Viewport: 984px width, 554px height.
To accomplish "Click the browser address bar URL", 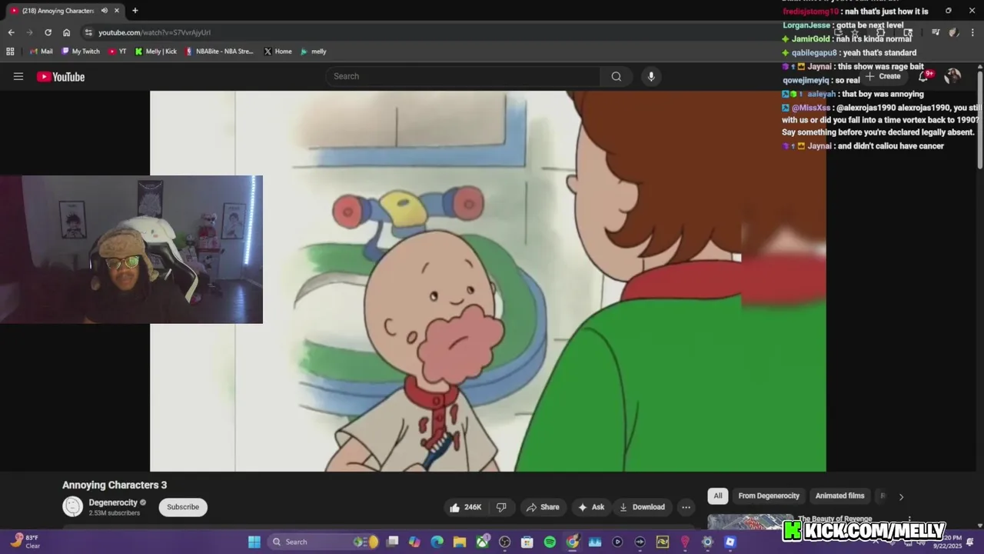I will pyautogui.click(x=155, y=32).
